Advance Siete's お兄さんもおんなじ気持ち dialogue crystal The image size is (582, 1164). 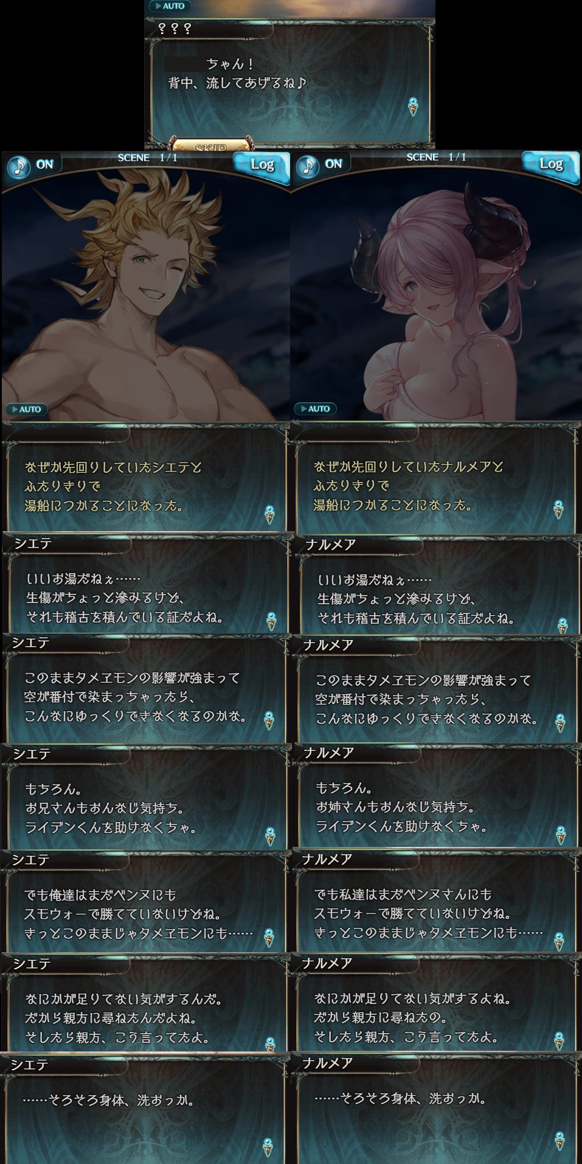point(270,837)
